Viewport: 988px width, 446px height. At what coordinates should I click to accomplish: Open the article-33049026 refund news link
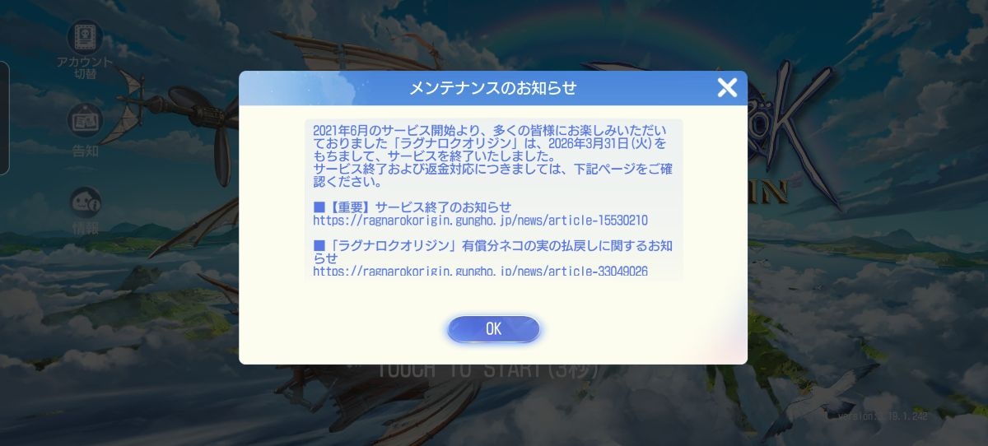tap(480, 271)
